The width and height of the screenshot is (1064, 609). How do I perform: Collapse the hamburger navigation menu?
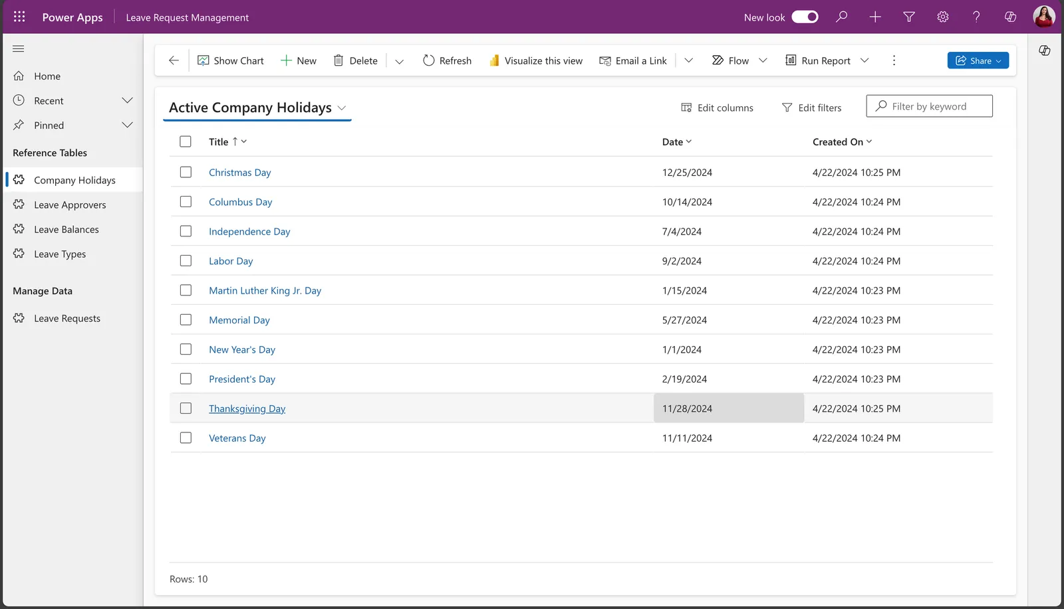(x=19, y=48)
